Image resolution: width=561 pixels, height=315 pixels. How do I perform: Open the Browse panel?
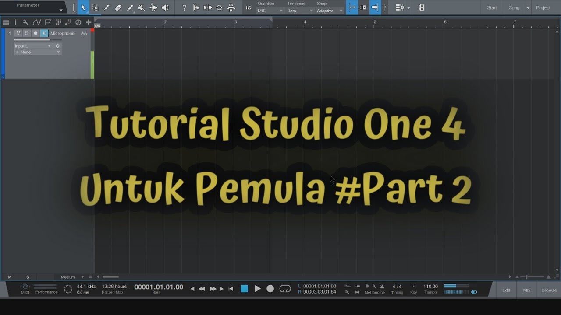tap(549, 290)
